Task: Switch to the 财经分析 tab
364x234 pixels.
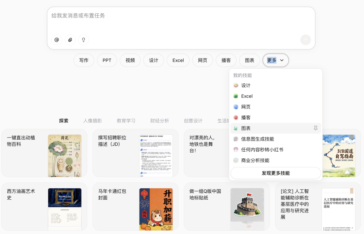Action: coord(159,121)
